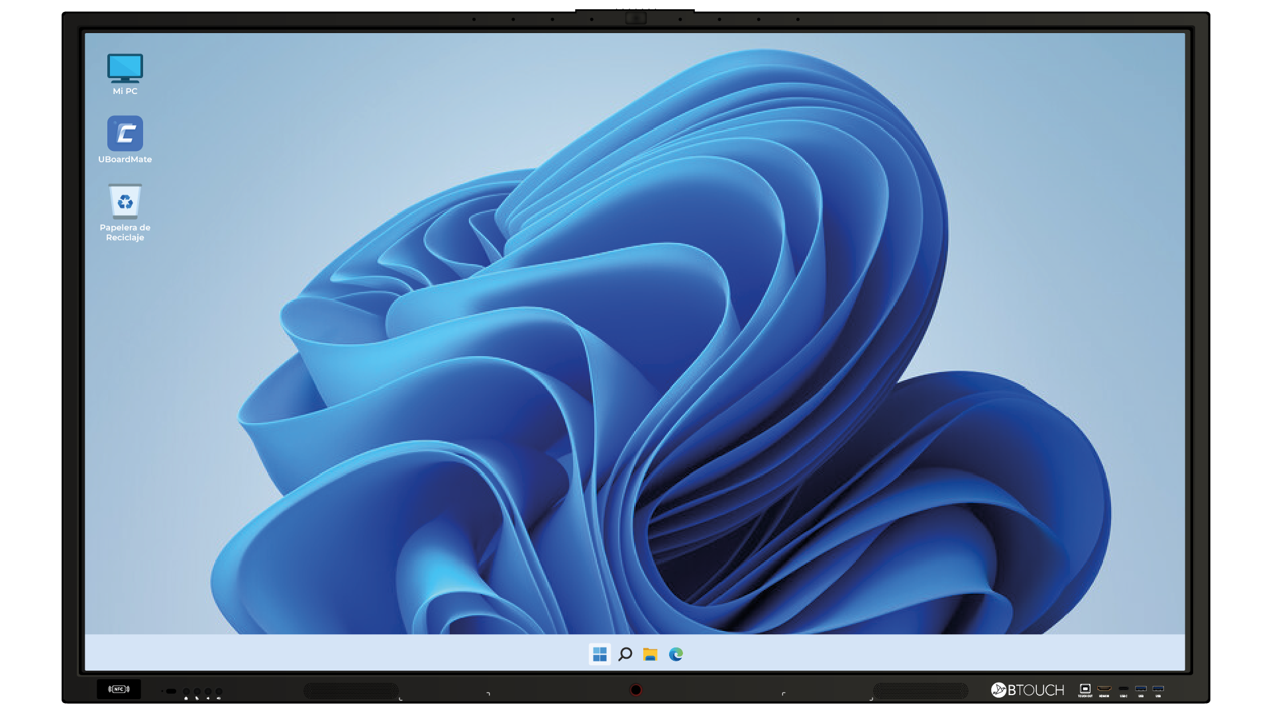Click the Windows Start button
The image size is (1272, 715).
600,654
